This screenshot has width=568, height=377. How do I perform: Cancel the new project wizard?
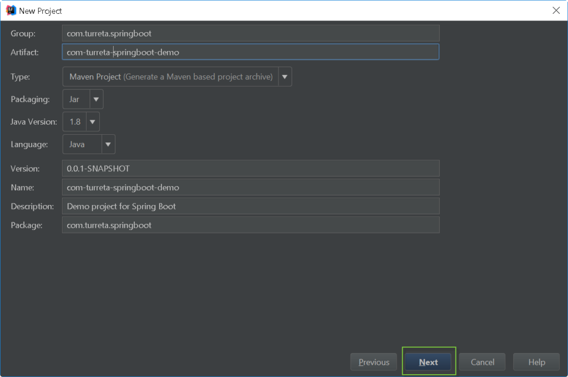(x=482, y=362)
